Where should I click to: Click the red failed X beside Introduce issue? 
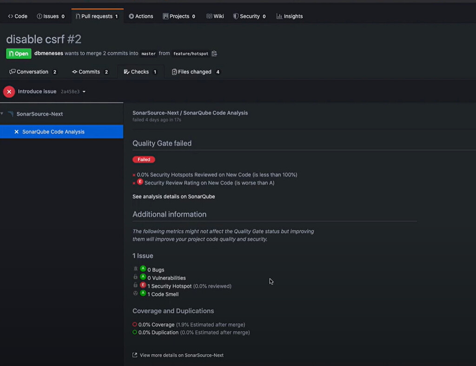[x=9, y=91]
